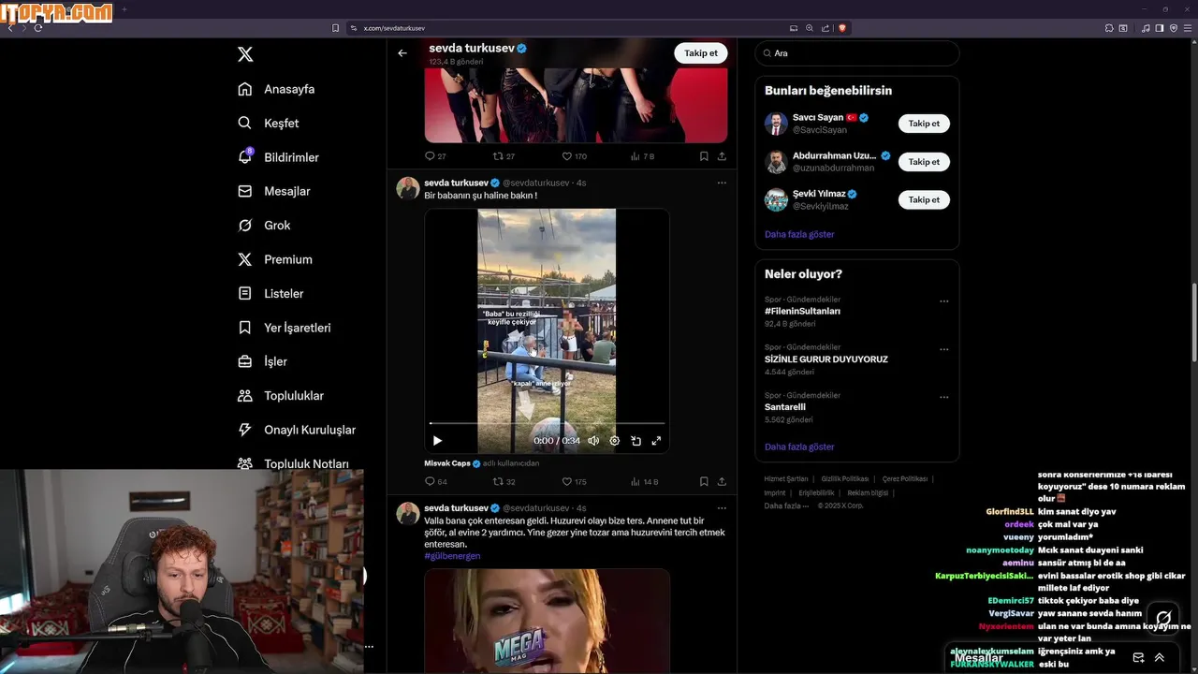Mute the video volume
This screenshot has width=1198, height=674.
click(x=593, y=441)
